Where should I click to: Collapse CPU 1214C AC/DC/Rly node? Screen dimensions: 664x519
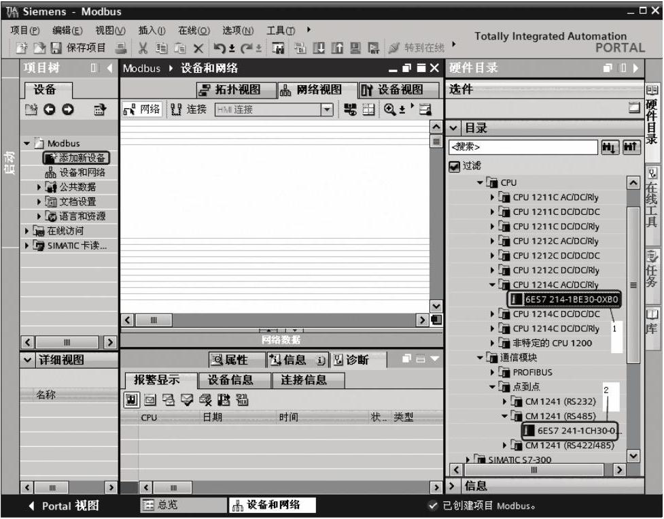point(492,285)
